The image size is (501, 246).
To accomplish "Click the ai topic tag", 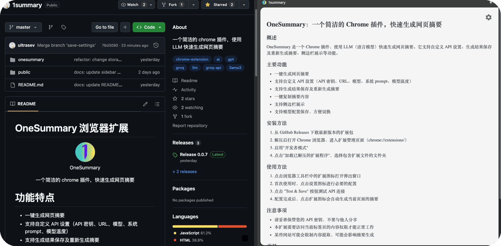I will (x=218, y=59).
